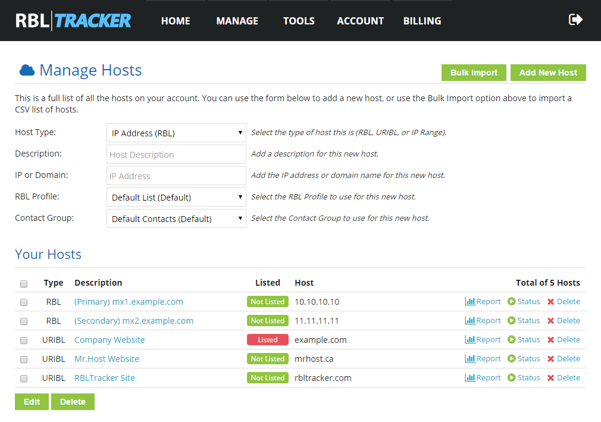Focus the IP Address input field
The image size is (601, 422).
[176, 176]
